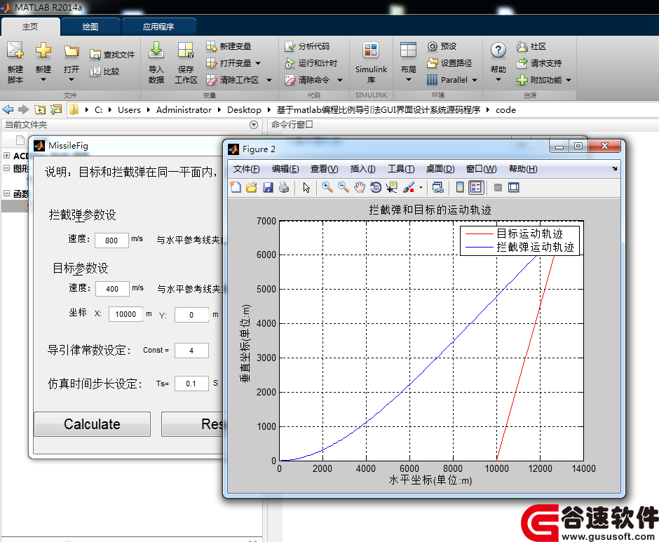The width and height of the screenshot is (659, 542).
Task: Click the 请求支持 (Request Support) icon
Action: pyautogui.click(x=522, y=63)
